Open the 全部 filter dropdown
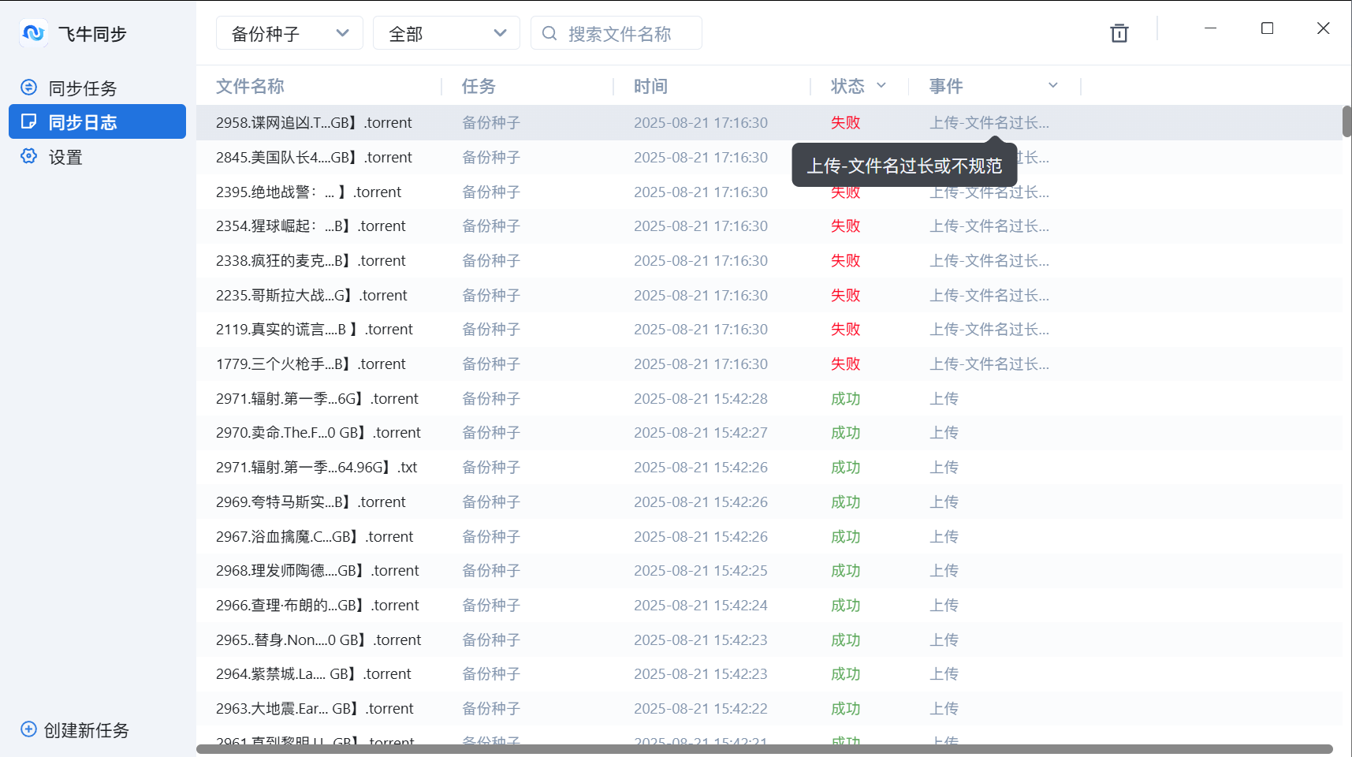 tap(446, 33)
